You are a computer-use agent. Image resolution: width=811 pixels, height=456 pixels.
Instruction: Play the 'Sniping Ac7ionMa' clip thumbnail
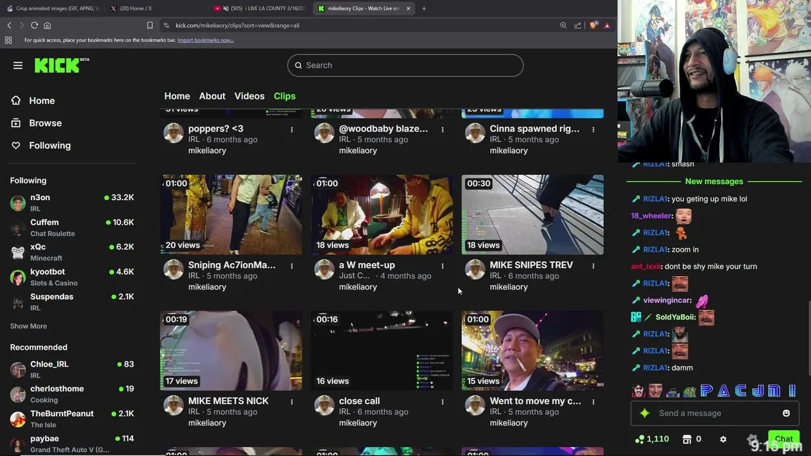click(x=231, y=215)
